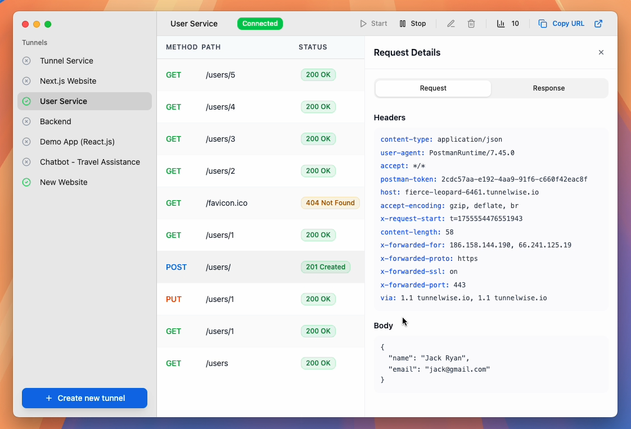Select the Request tab
631x429 pixels.
coord(432,88)
